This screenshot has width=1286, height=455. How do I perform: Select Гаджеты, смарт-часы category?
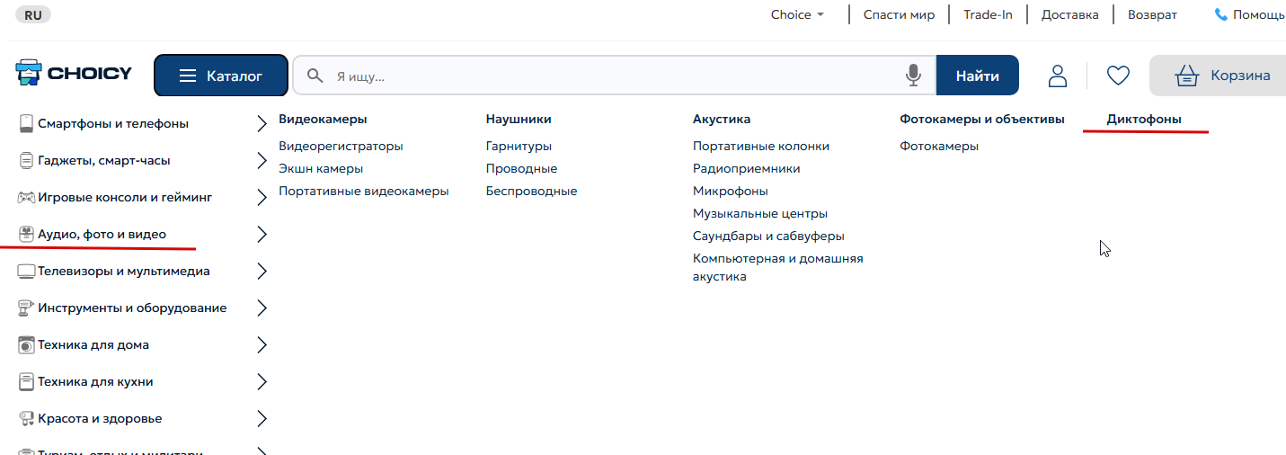coord(104,161)
